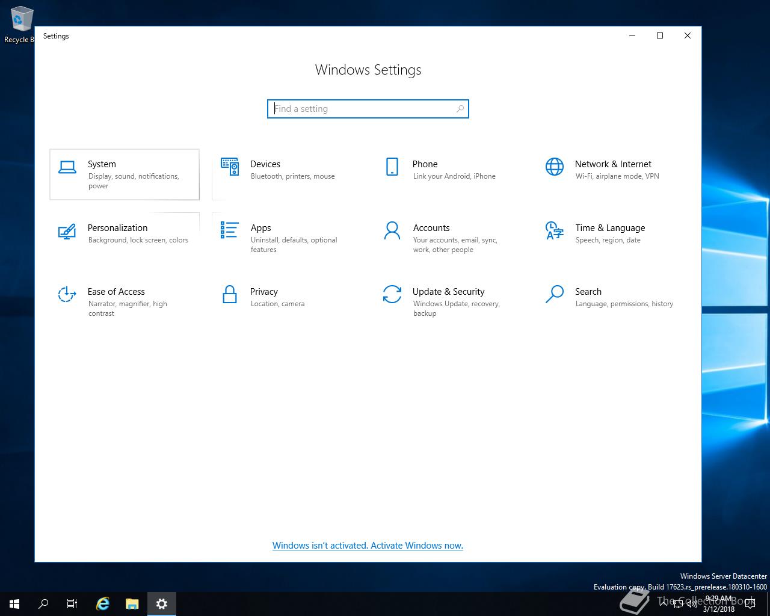
Task: Click 'Bluetooth, printers, mouse' description
Action: coord(293,176)
